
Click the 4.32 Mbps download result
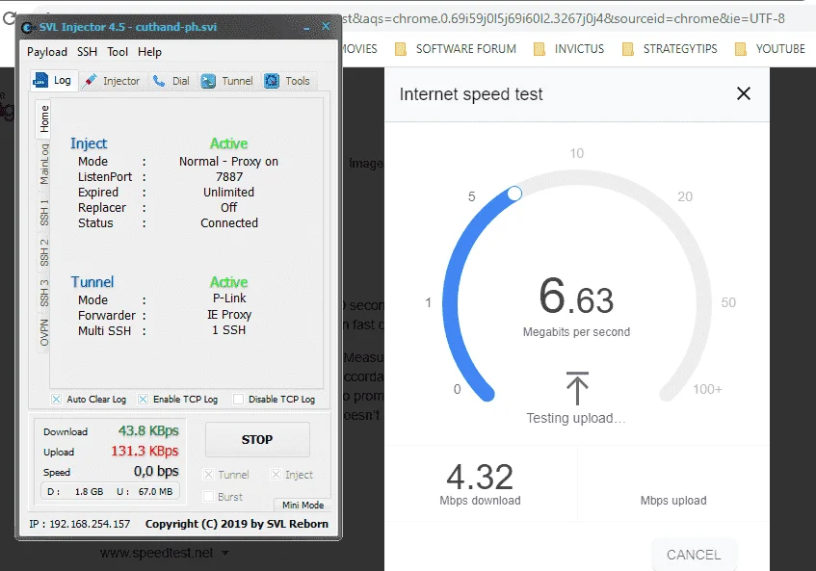(x=480, y=483)
